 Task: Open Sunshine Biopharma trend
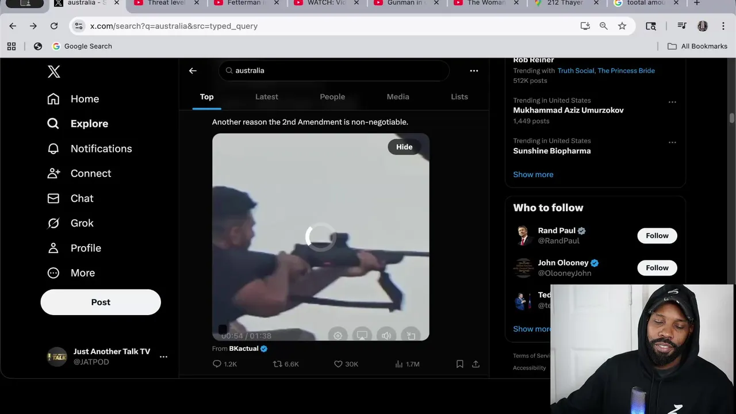tap(551, 151)
